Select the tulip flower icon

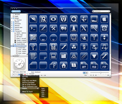[94, 47]
